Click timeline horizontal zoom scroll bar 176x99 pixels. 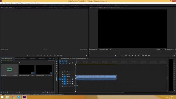point(92,92)
